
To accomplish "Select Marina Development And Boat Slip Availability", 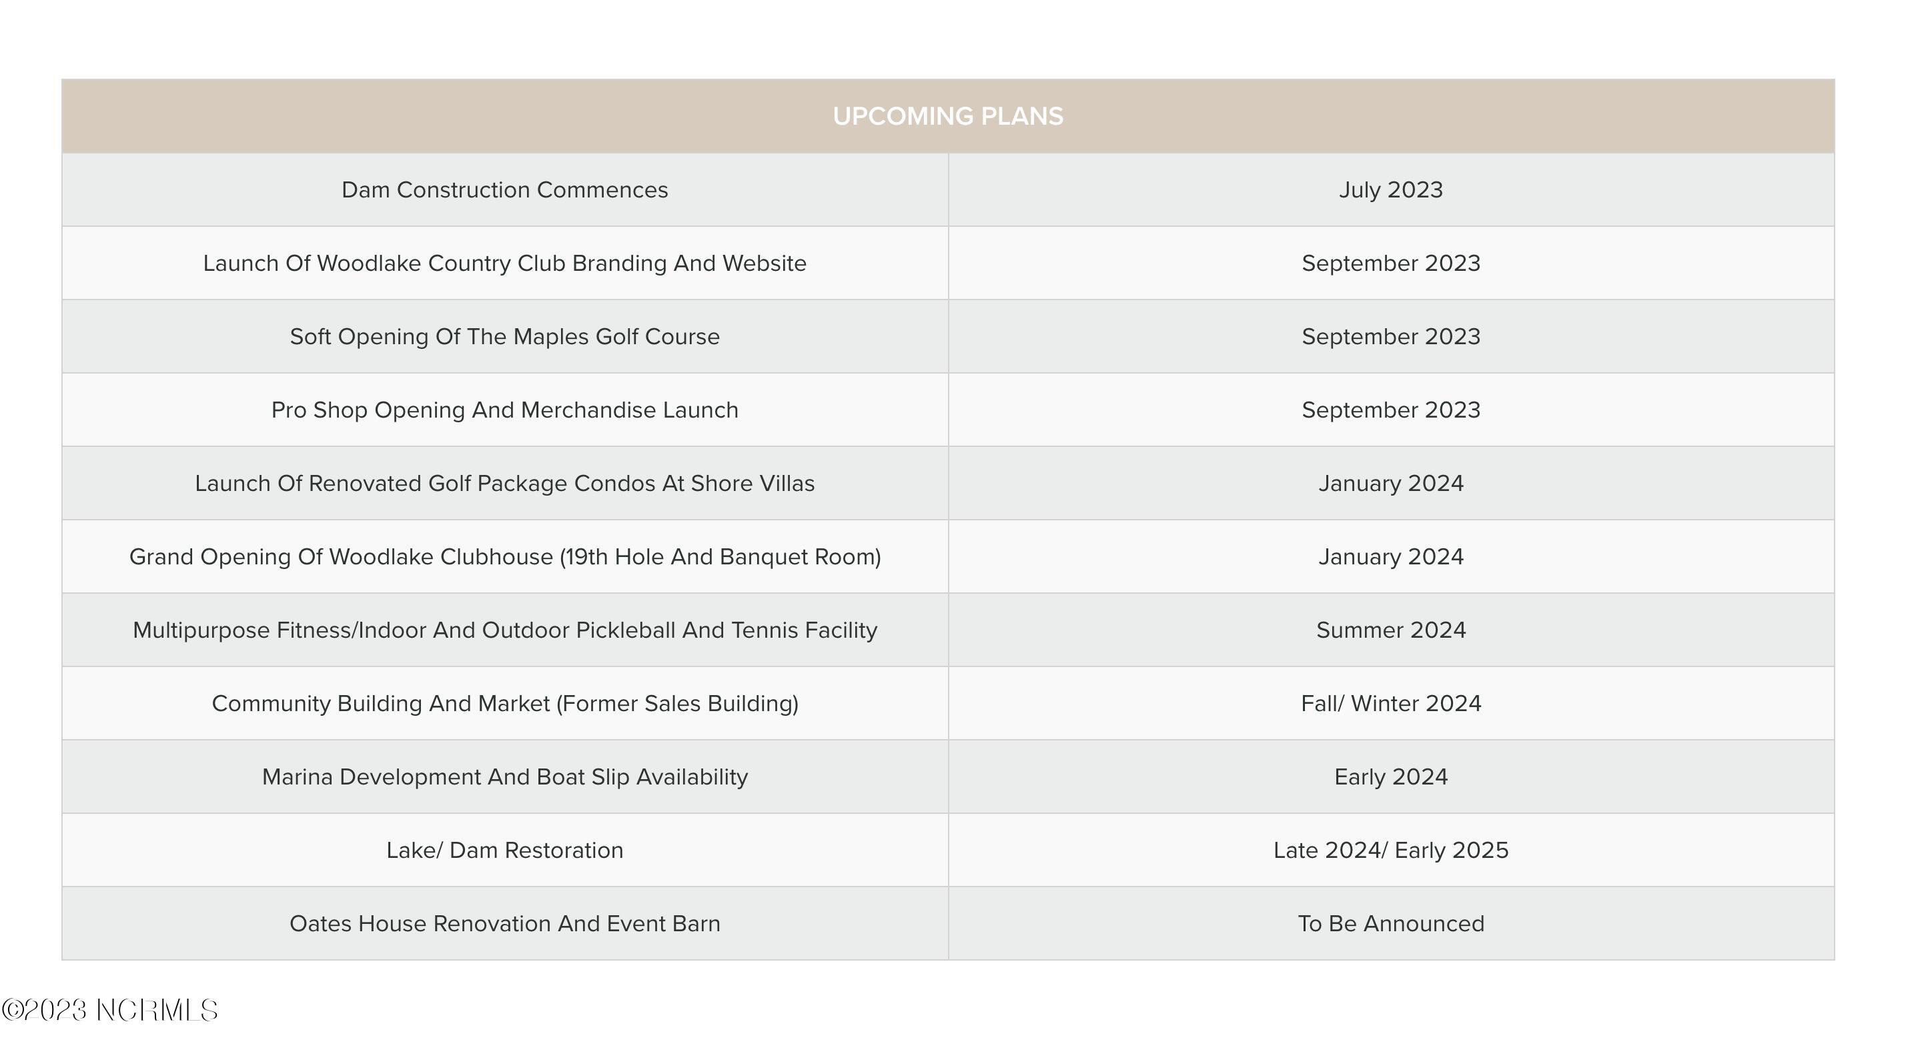I will click(504, 776).
